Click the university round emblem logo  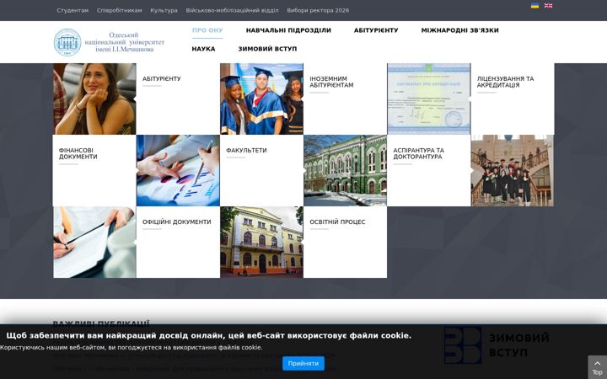pos(67,42)
